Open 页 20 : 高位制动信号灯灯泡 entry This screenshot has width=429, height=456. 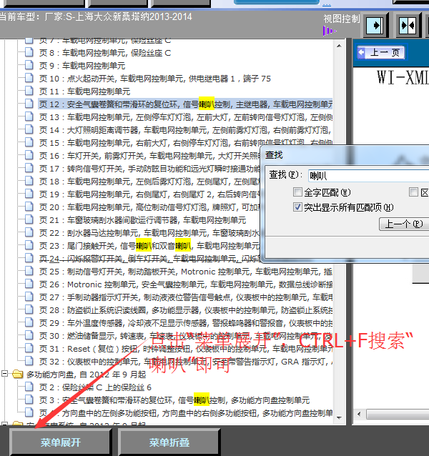(149, 207)
